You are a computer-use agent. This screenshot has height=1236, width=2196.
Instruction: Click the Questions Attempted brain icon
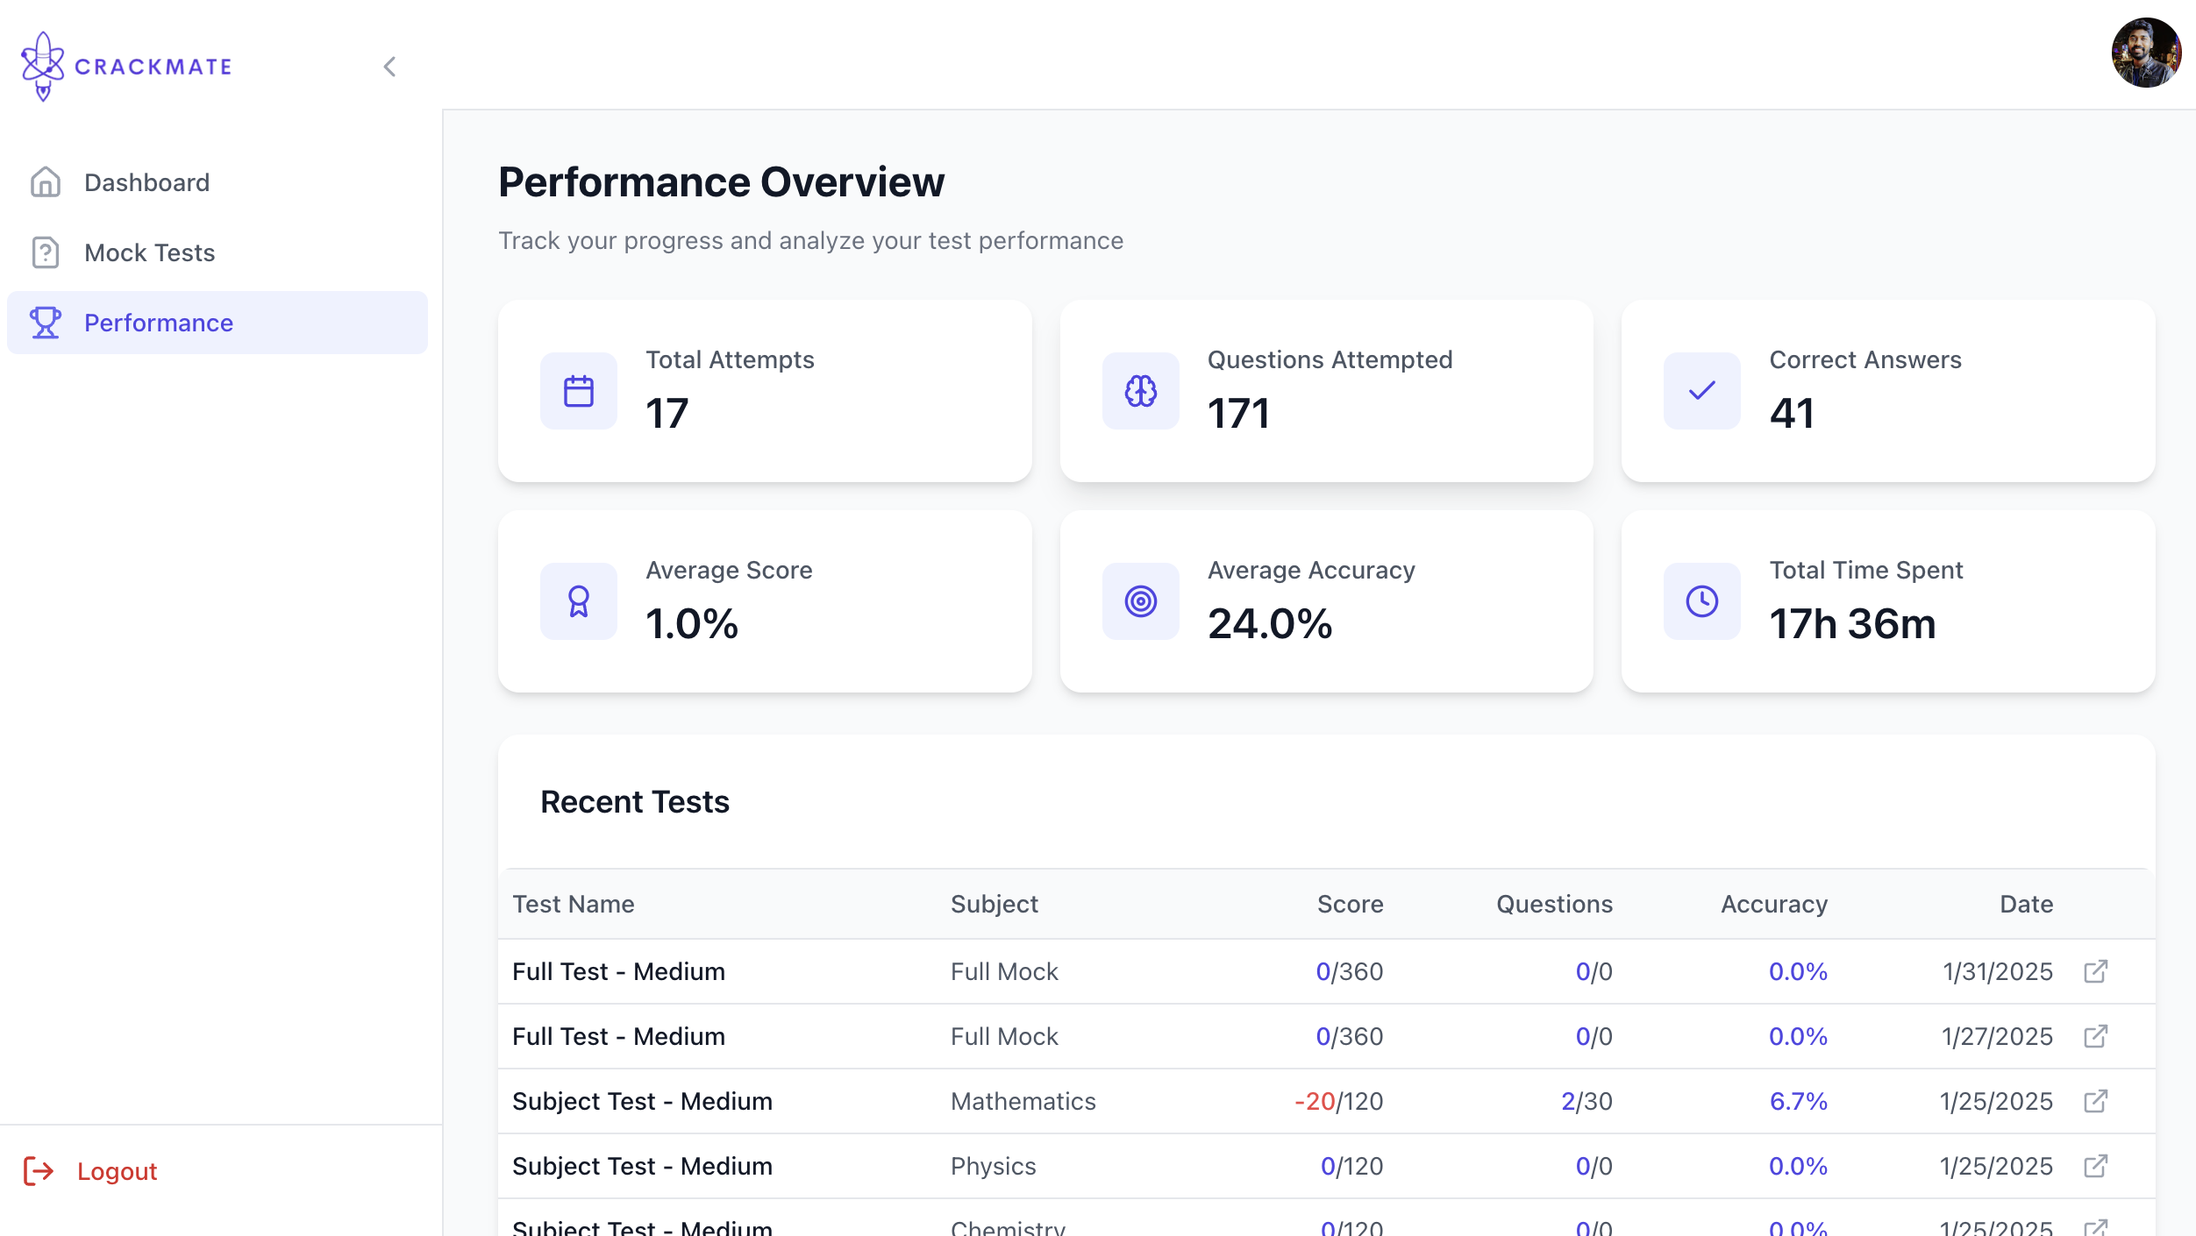1140,391
